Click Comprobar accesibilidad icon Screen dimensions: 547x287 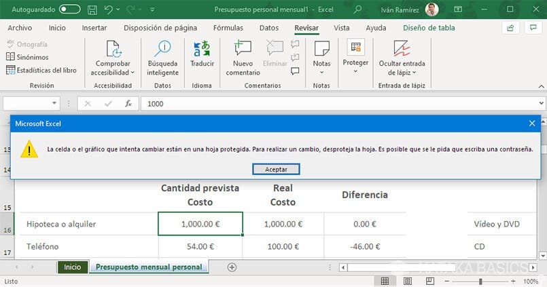(113, 49)
